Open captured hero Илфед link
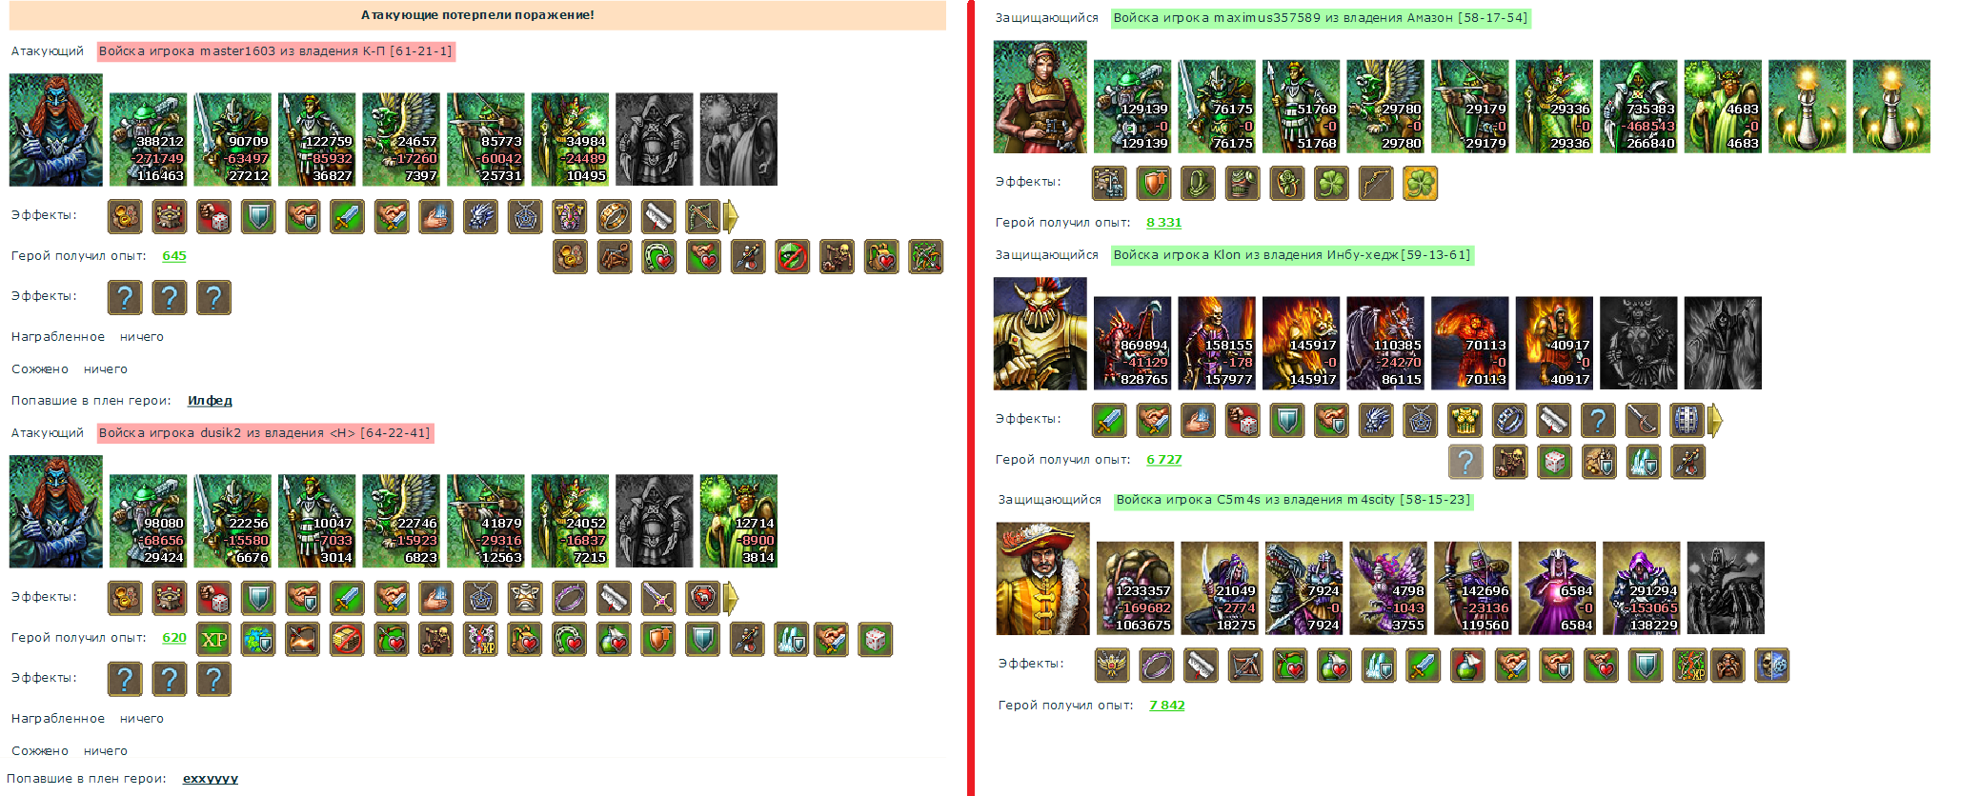 click(210, 401)
